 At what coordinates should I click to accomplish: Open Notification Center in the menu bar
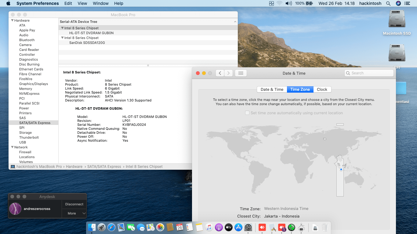407,3
